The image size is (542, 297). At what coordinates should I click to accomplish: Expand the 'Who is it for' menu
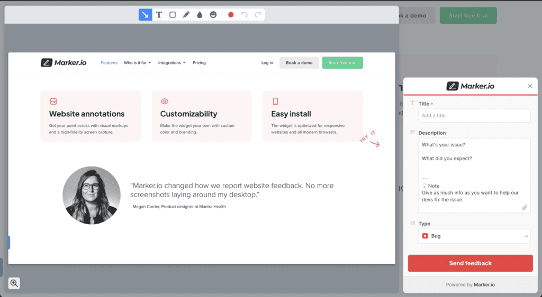pyautogui.click(x=137, y=63)
